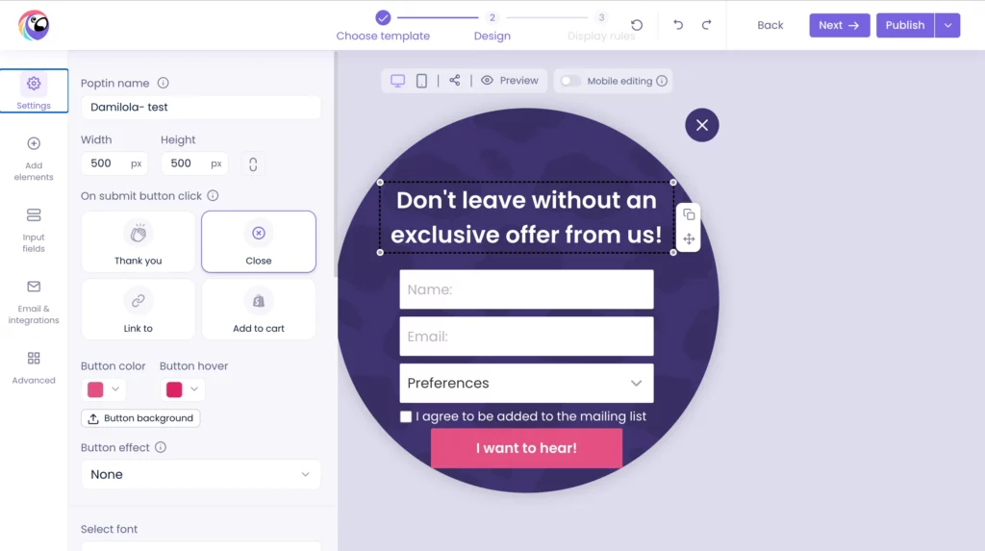This screenshot has width=985, height=551.
Task: Select the Thank you submit action
Action: click(x=139, y=242)
